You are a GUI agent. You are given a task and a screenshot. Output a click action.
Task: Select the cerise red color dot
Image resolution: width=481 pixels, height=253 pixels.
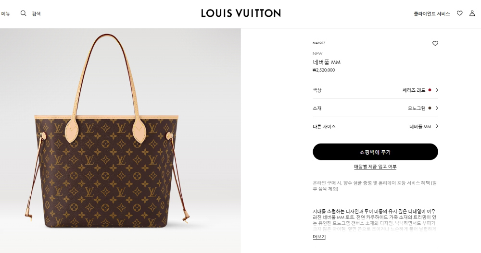(430, 90)
